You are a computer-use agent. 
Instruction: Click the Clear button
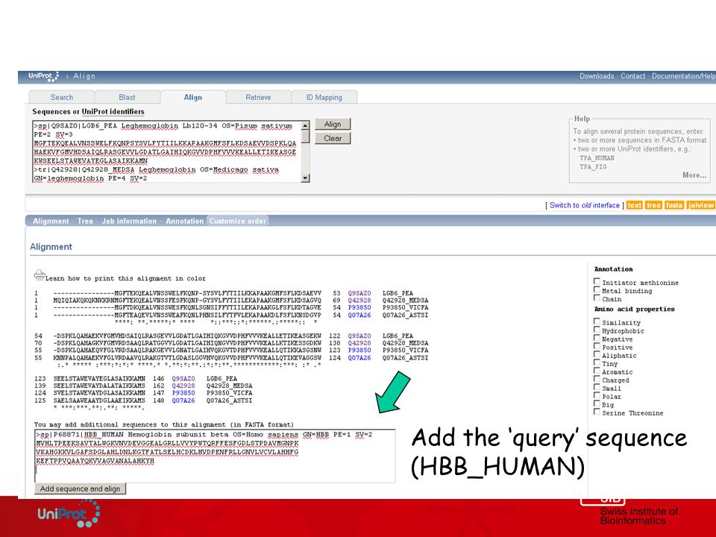(x=333, y=139)
